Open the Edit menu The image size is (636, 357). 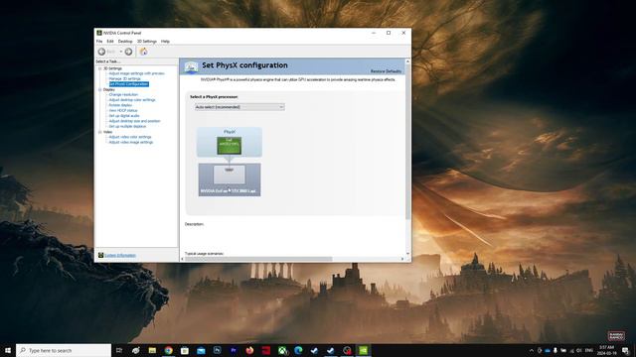click(x=110, y=42)
